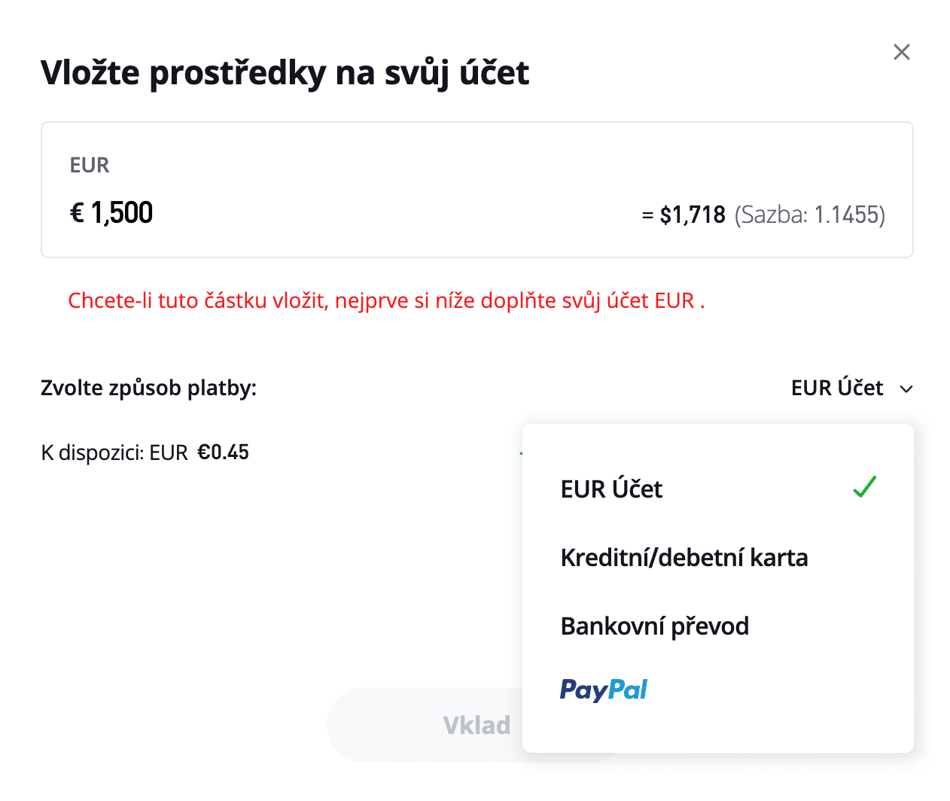The image size is (950, 801).
Task: Click the converted $1,718 value
Action: (693, 215)
